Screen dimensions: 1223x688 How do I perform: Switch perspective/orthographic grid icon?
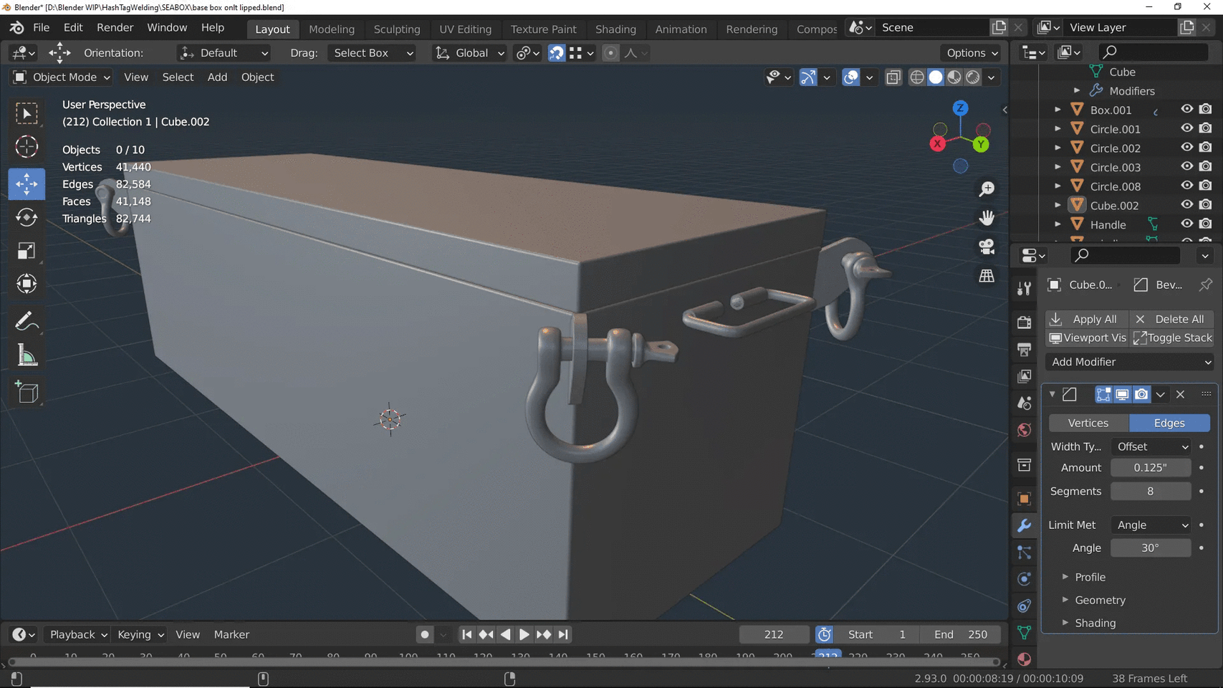987,276
